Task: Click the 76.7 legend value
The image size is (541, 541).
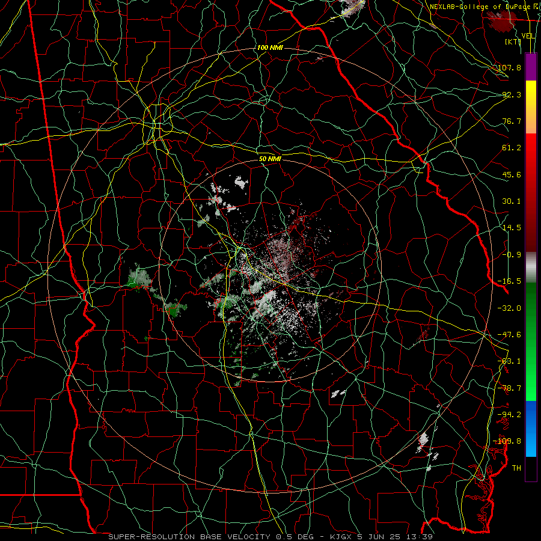Action: tap(512, 121)
